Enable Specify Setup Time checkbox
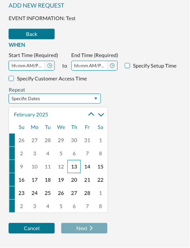The height and width of the screenshot is (248, 190). (x=127, y=66)
